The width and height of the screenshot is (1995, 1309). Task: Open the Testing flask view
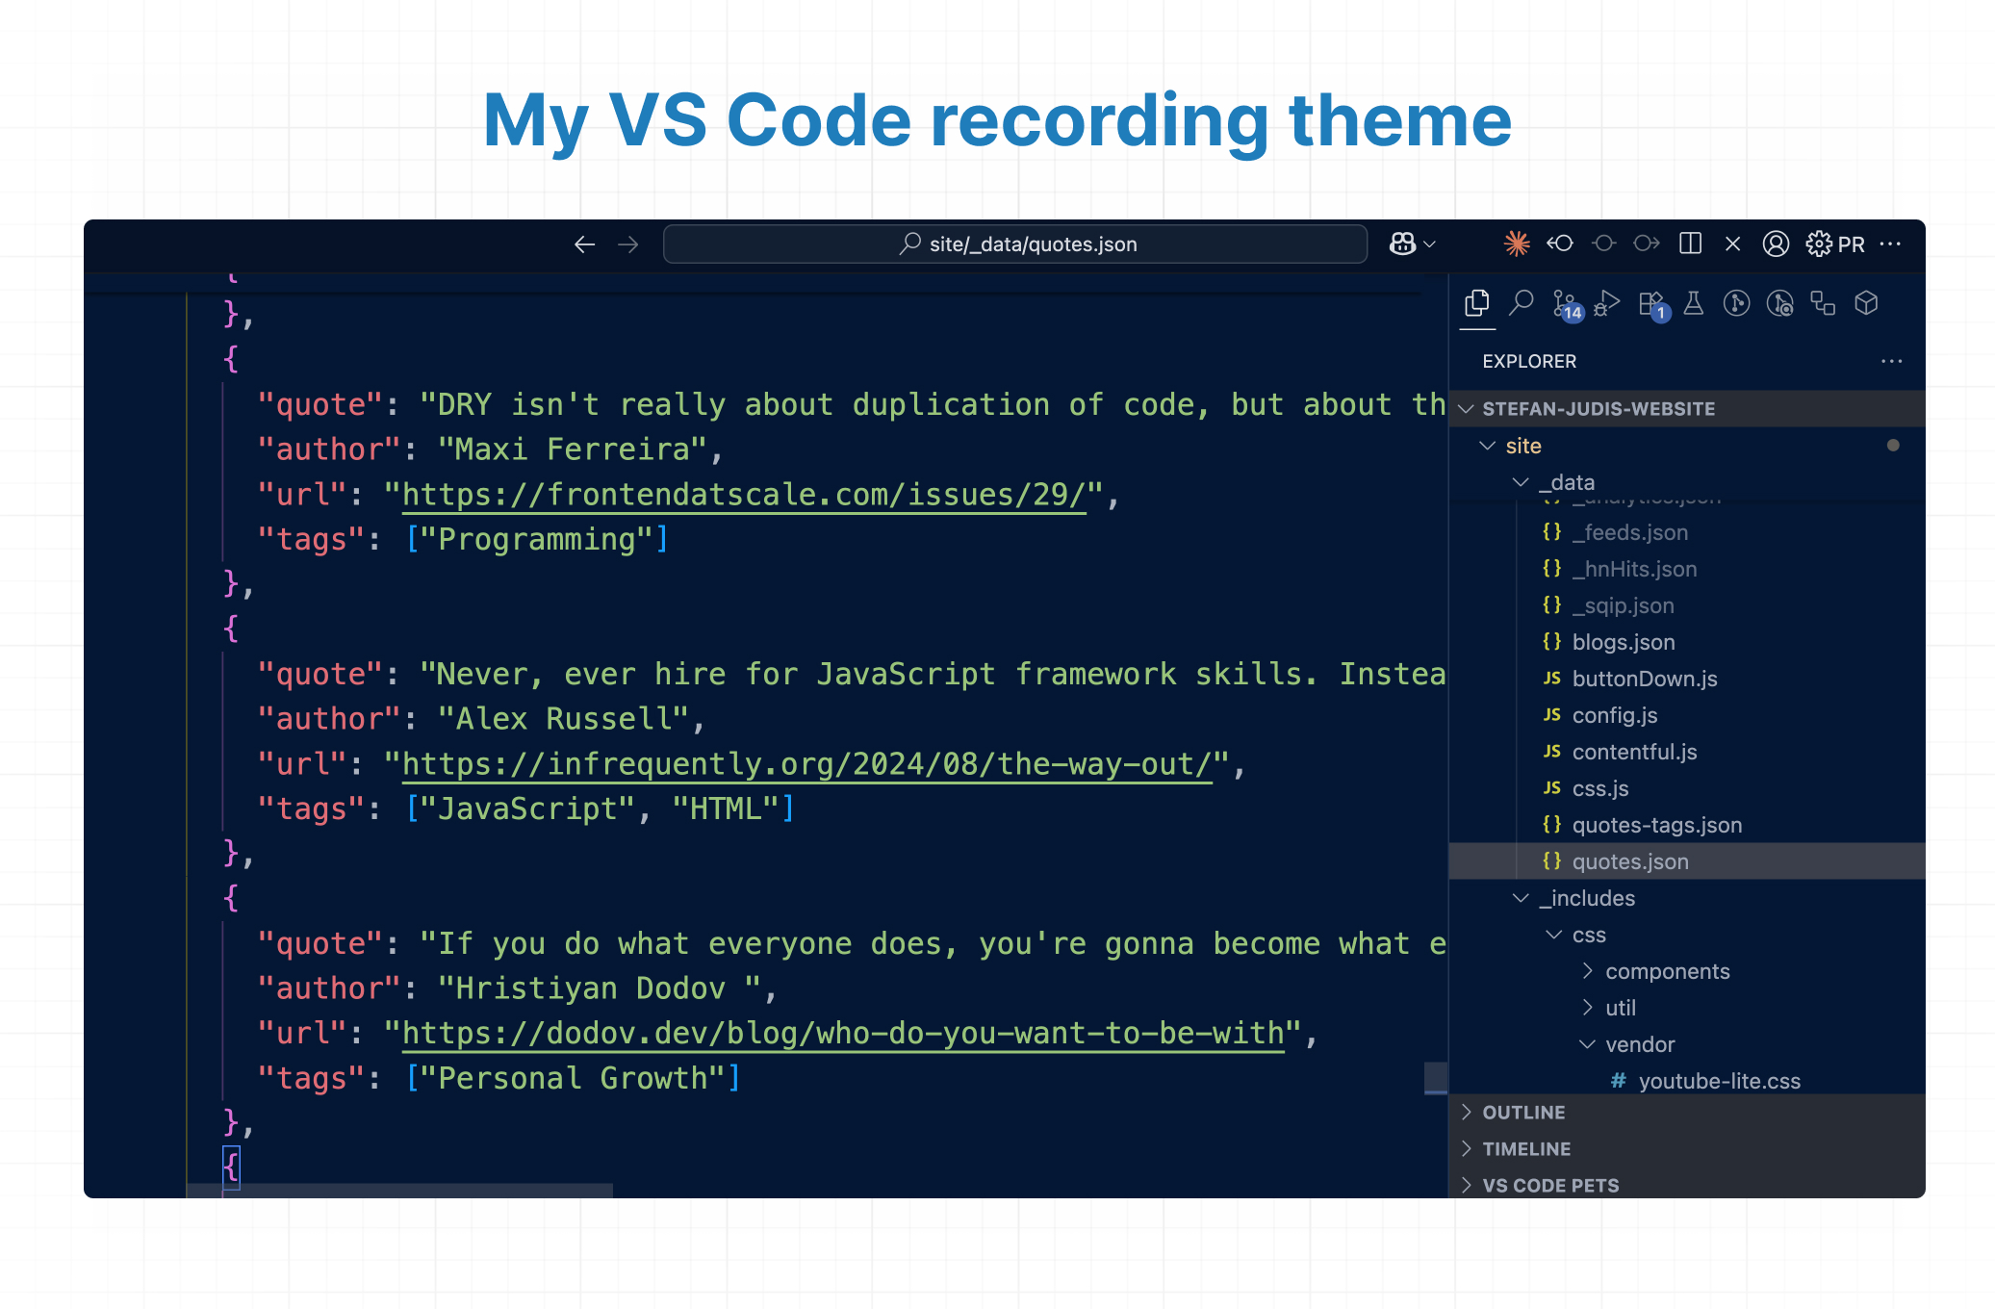[x=1694, y=304]
